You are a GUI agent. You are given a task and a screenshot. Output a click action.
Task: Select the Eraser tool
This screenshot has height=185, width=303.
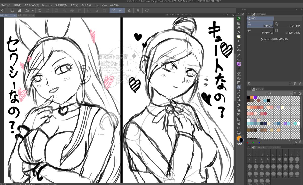239,28
